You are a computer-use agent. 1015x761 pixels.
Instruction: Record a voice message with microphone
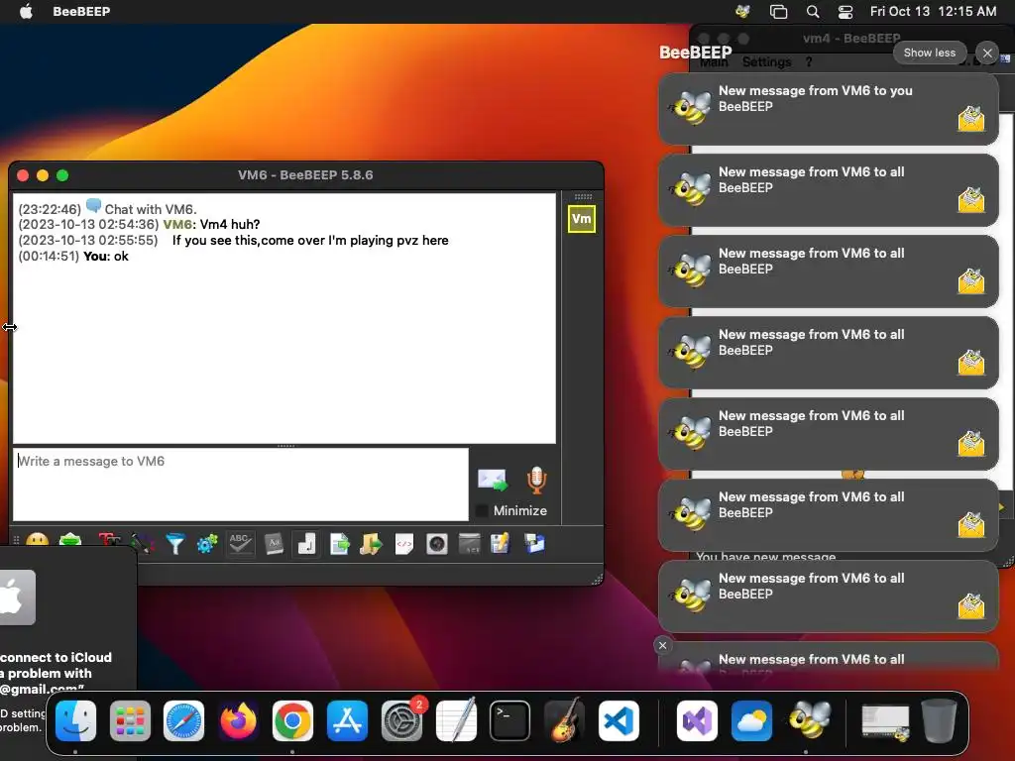coord(536,481)
